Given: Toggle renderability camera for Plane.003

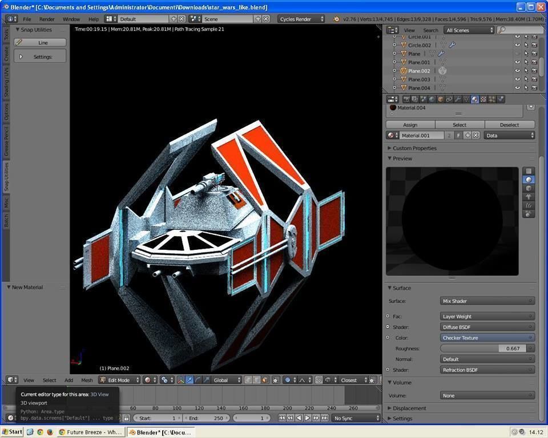Looking at the screenshot, I should pos(534,79).
